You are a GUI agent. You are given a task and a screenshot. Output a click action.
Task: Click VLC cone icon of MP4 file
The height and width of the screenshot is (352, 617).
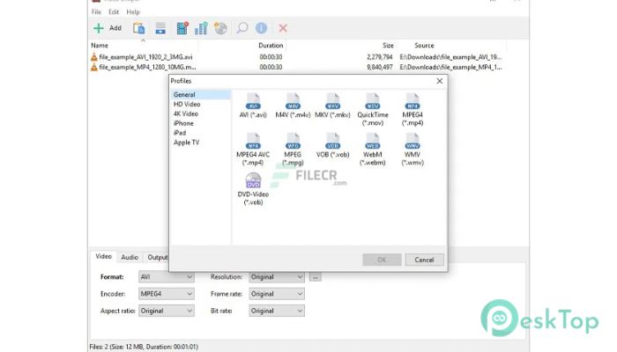coord(94,67)
